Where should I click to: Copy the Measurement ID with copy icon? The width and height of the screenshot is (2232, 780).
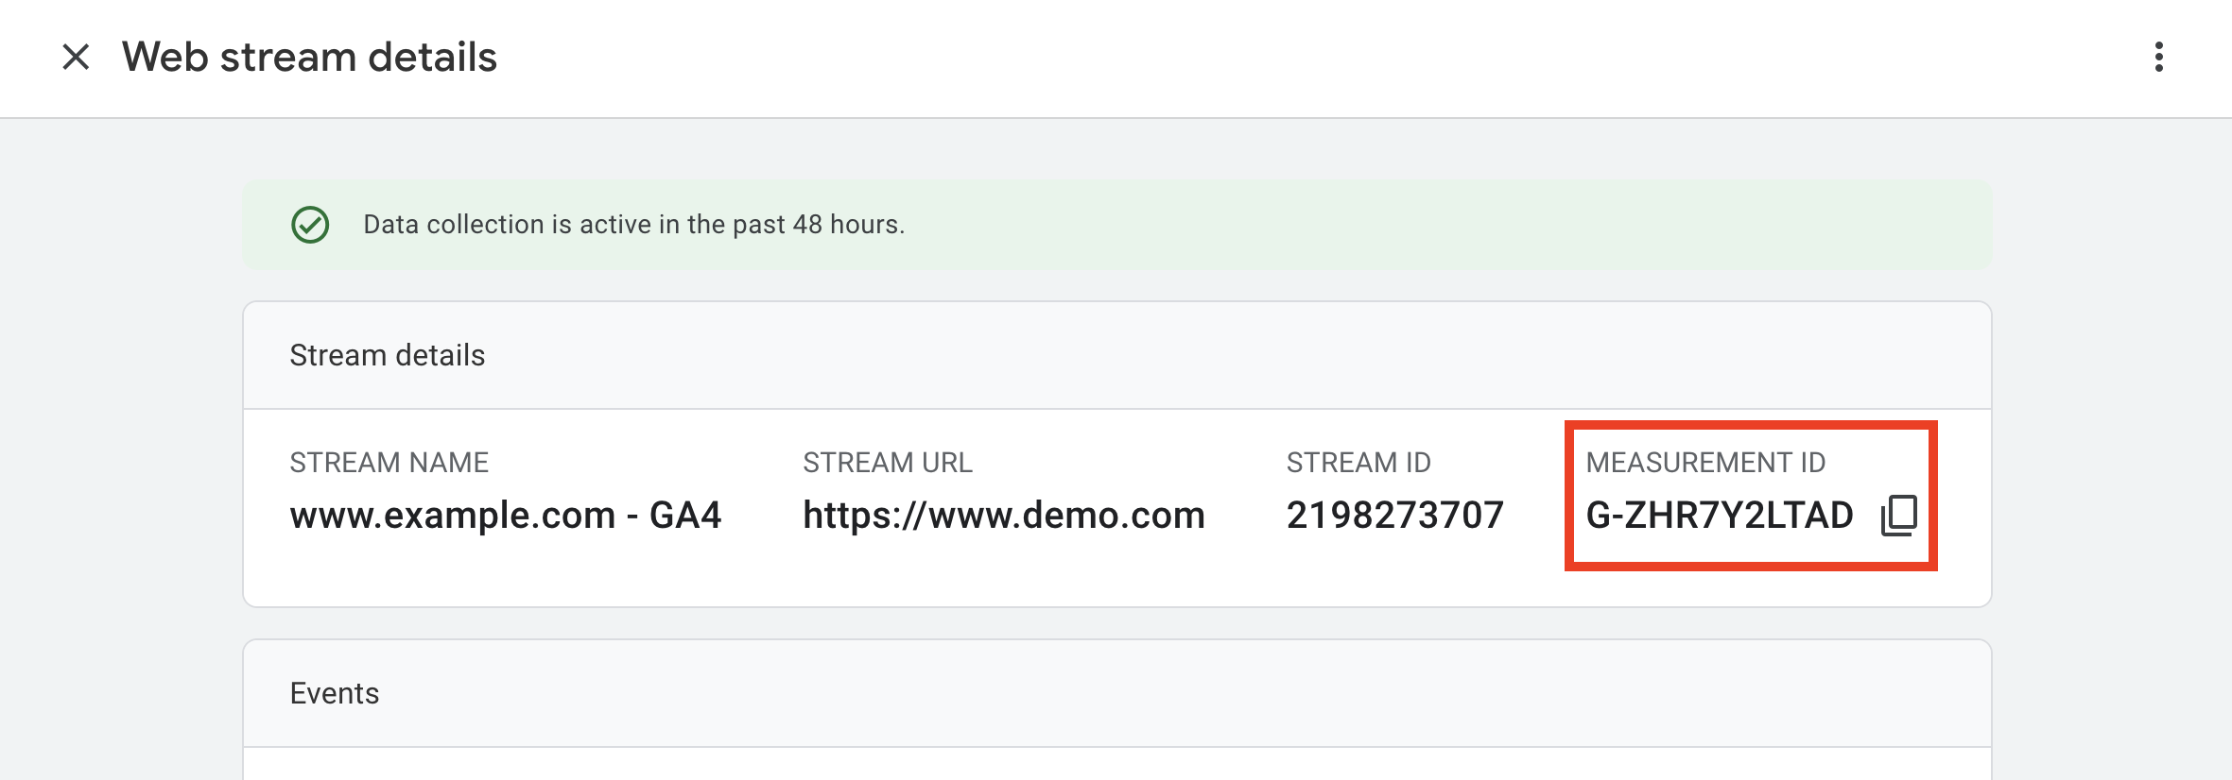(x=1898, y=516)
